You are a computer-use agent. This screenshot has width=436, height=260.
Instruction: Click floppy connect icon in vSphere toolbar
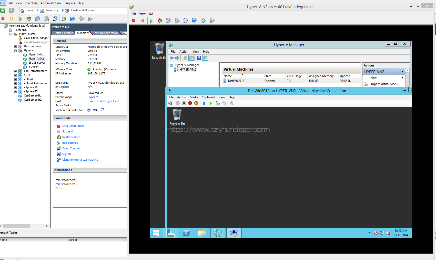click(x=73, y=19)
